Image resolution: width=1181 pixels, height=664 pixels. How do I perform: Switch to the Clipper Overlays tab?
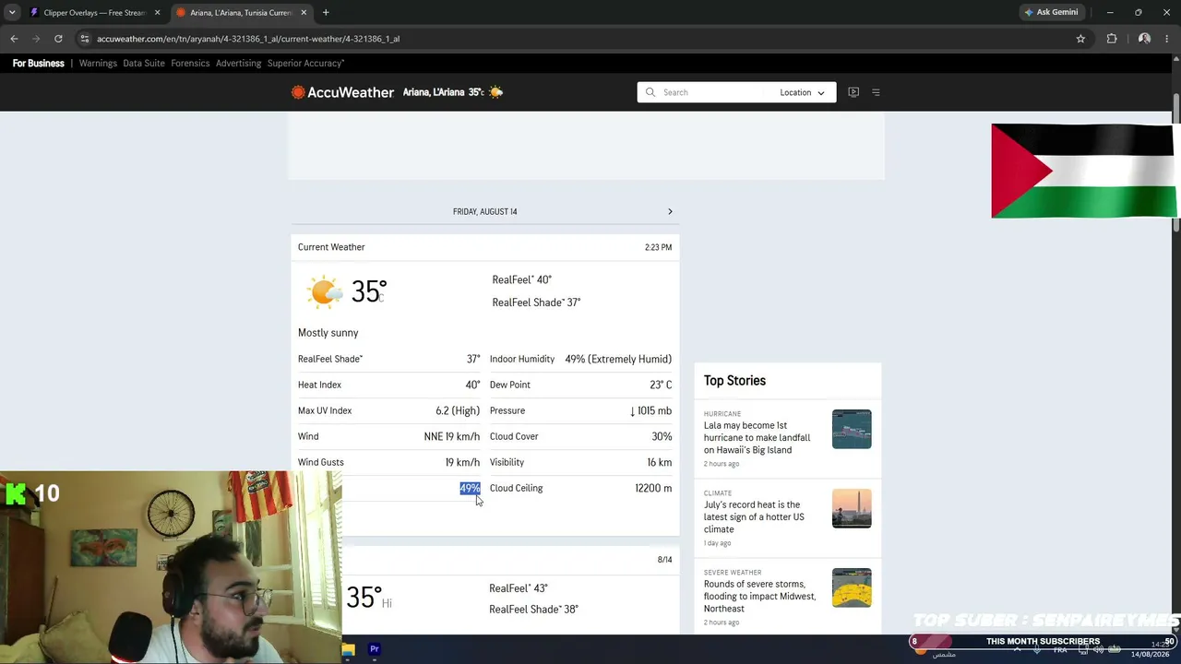93,13
